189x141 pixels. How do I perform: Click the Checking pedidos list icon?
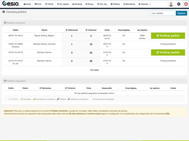click(x=4, y=12)
